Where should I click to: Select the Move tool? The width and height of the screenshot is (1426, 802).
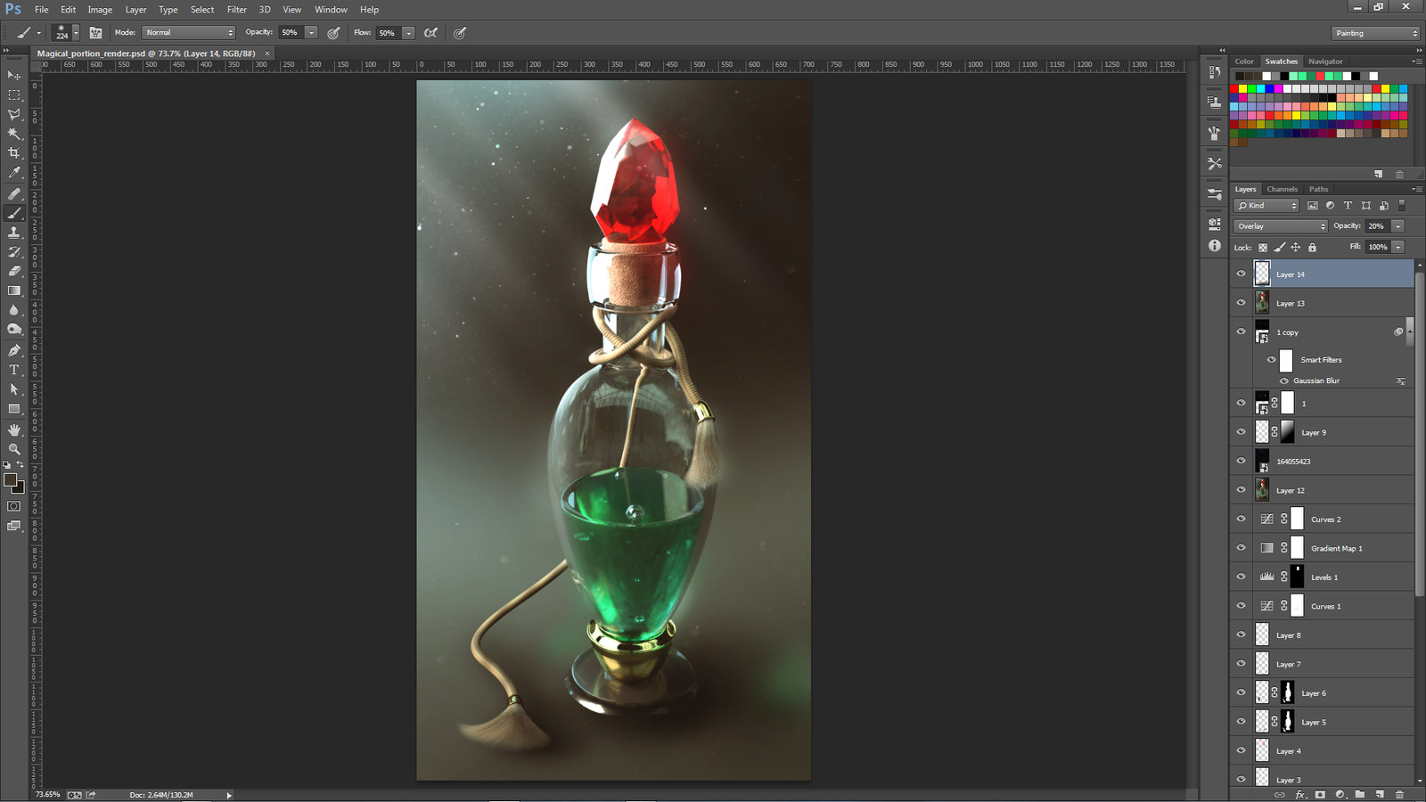pos(14,76)
